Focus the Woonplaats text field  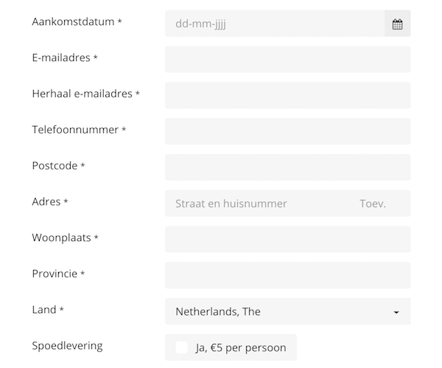[288, 240]
